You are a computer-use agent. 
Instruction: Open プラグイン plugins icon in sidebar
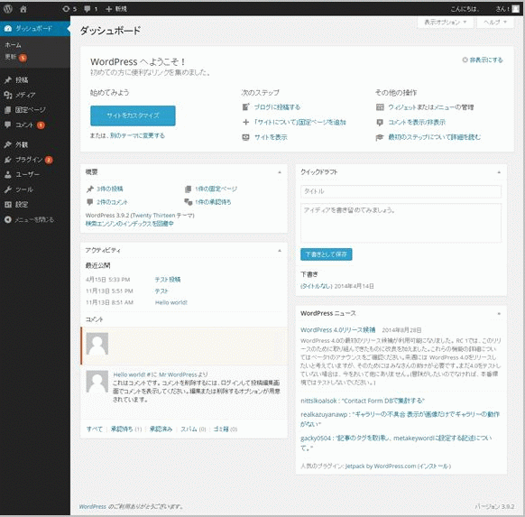click(8, 160)
